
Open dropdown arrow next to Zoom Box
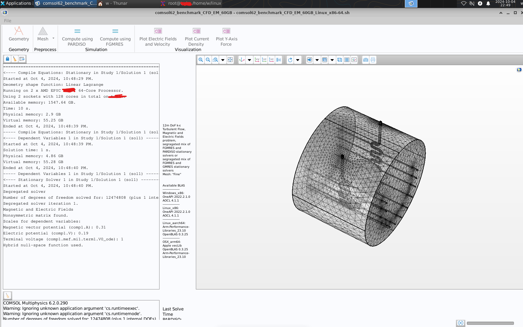[223, 60]
